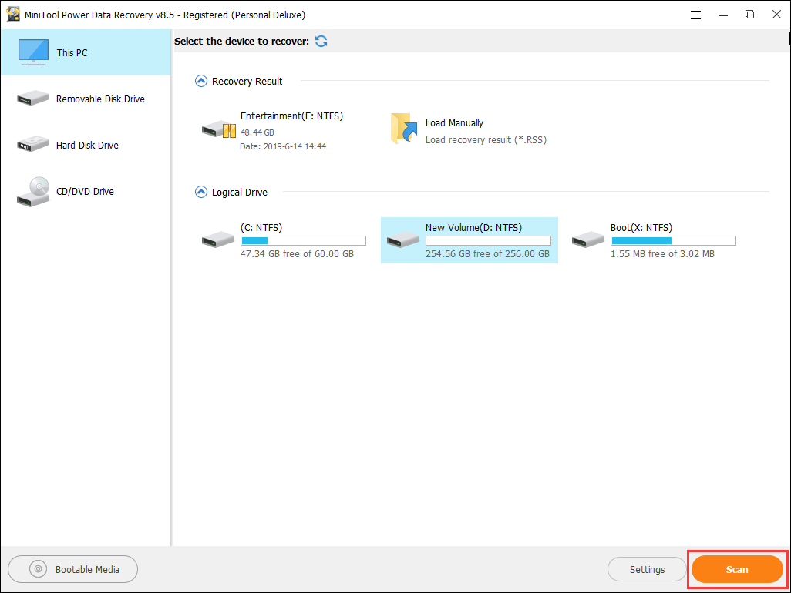Viewport: 791px width, 593px height.
Task: Click the D drive usage bar
Action: (x=488, y=241)
